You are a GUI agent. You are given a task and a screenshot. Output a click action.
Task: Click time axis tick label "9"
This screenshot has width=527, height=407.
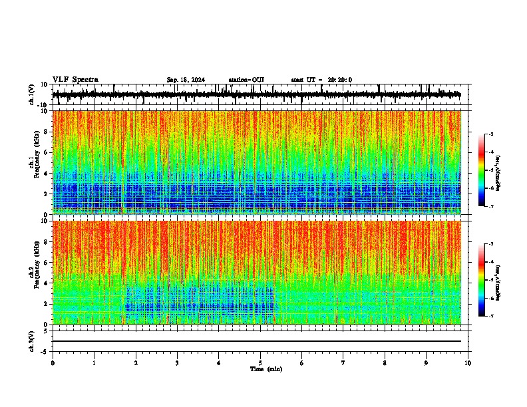(426, 363)
